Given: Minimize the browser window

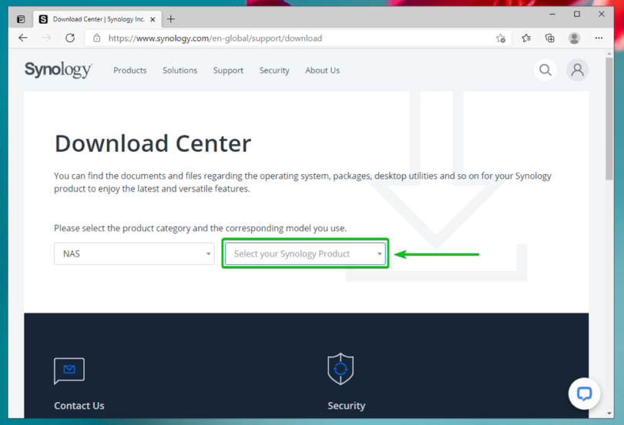Looking at the screenshot, I should point(552,15).
